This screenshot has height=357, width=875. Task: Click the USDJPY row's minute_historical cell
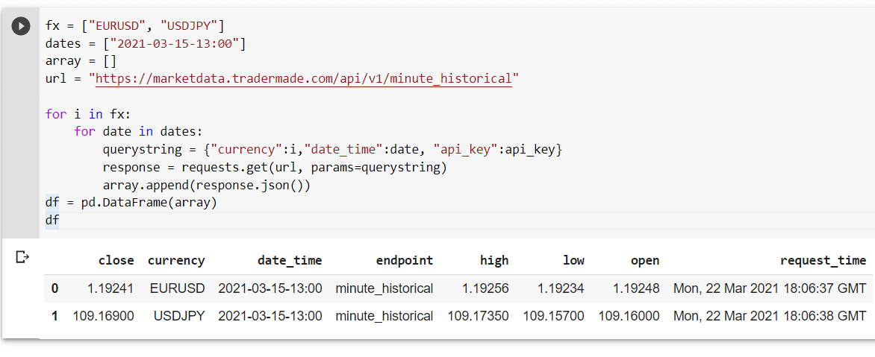384,316
